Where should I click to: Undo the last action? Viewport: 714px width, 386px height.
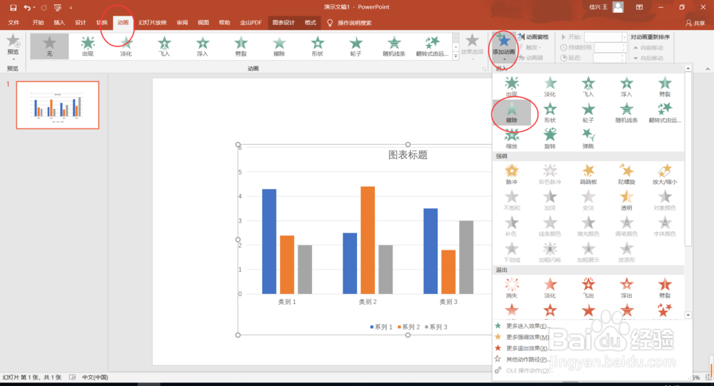tap(27, 8)
